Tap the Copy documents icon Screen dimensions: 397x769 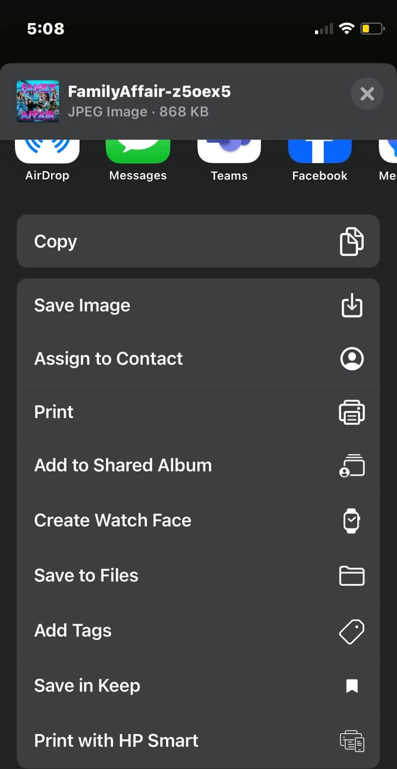[x=351, y=242]
